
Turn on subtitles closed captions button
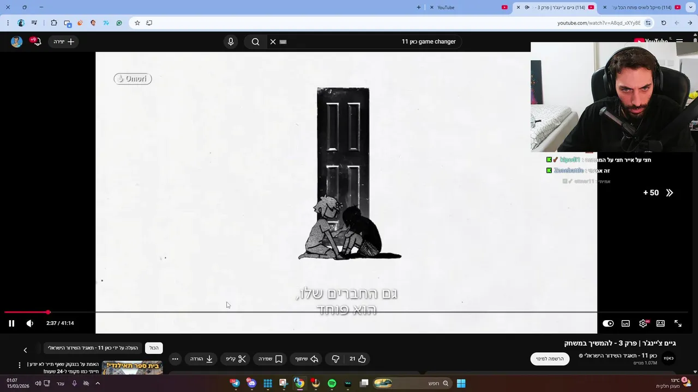point(625,323)
